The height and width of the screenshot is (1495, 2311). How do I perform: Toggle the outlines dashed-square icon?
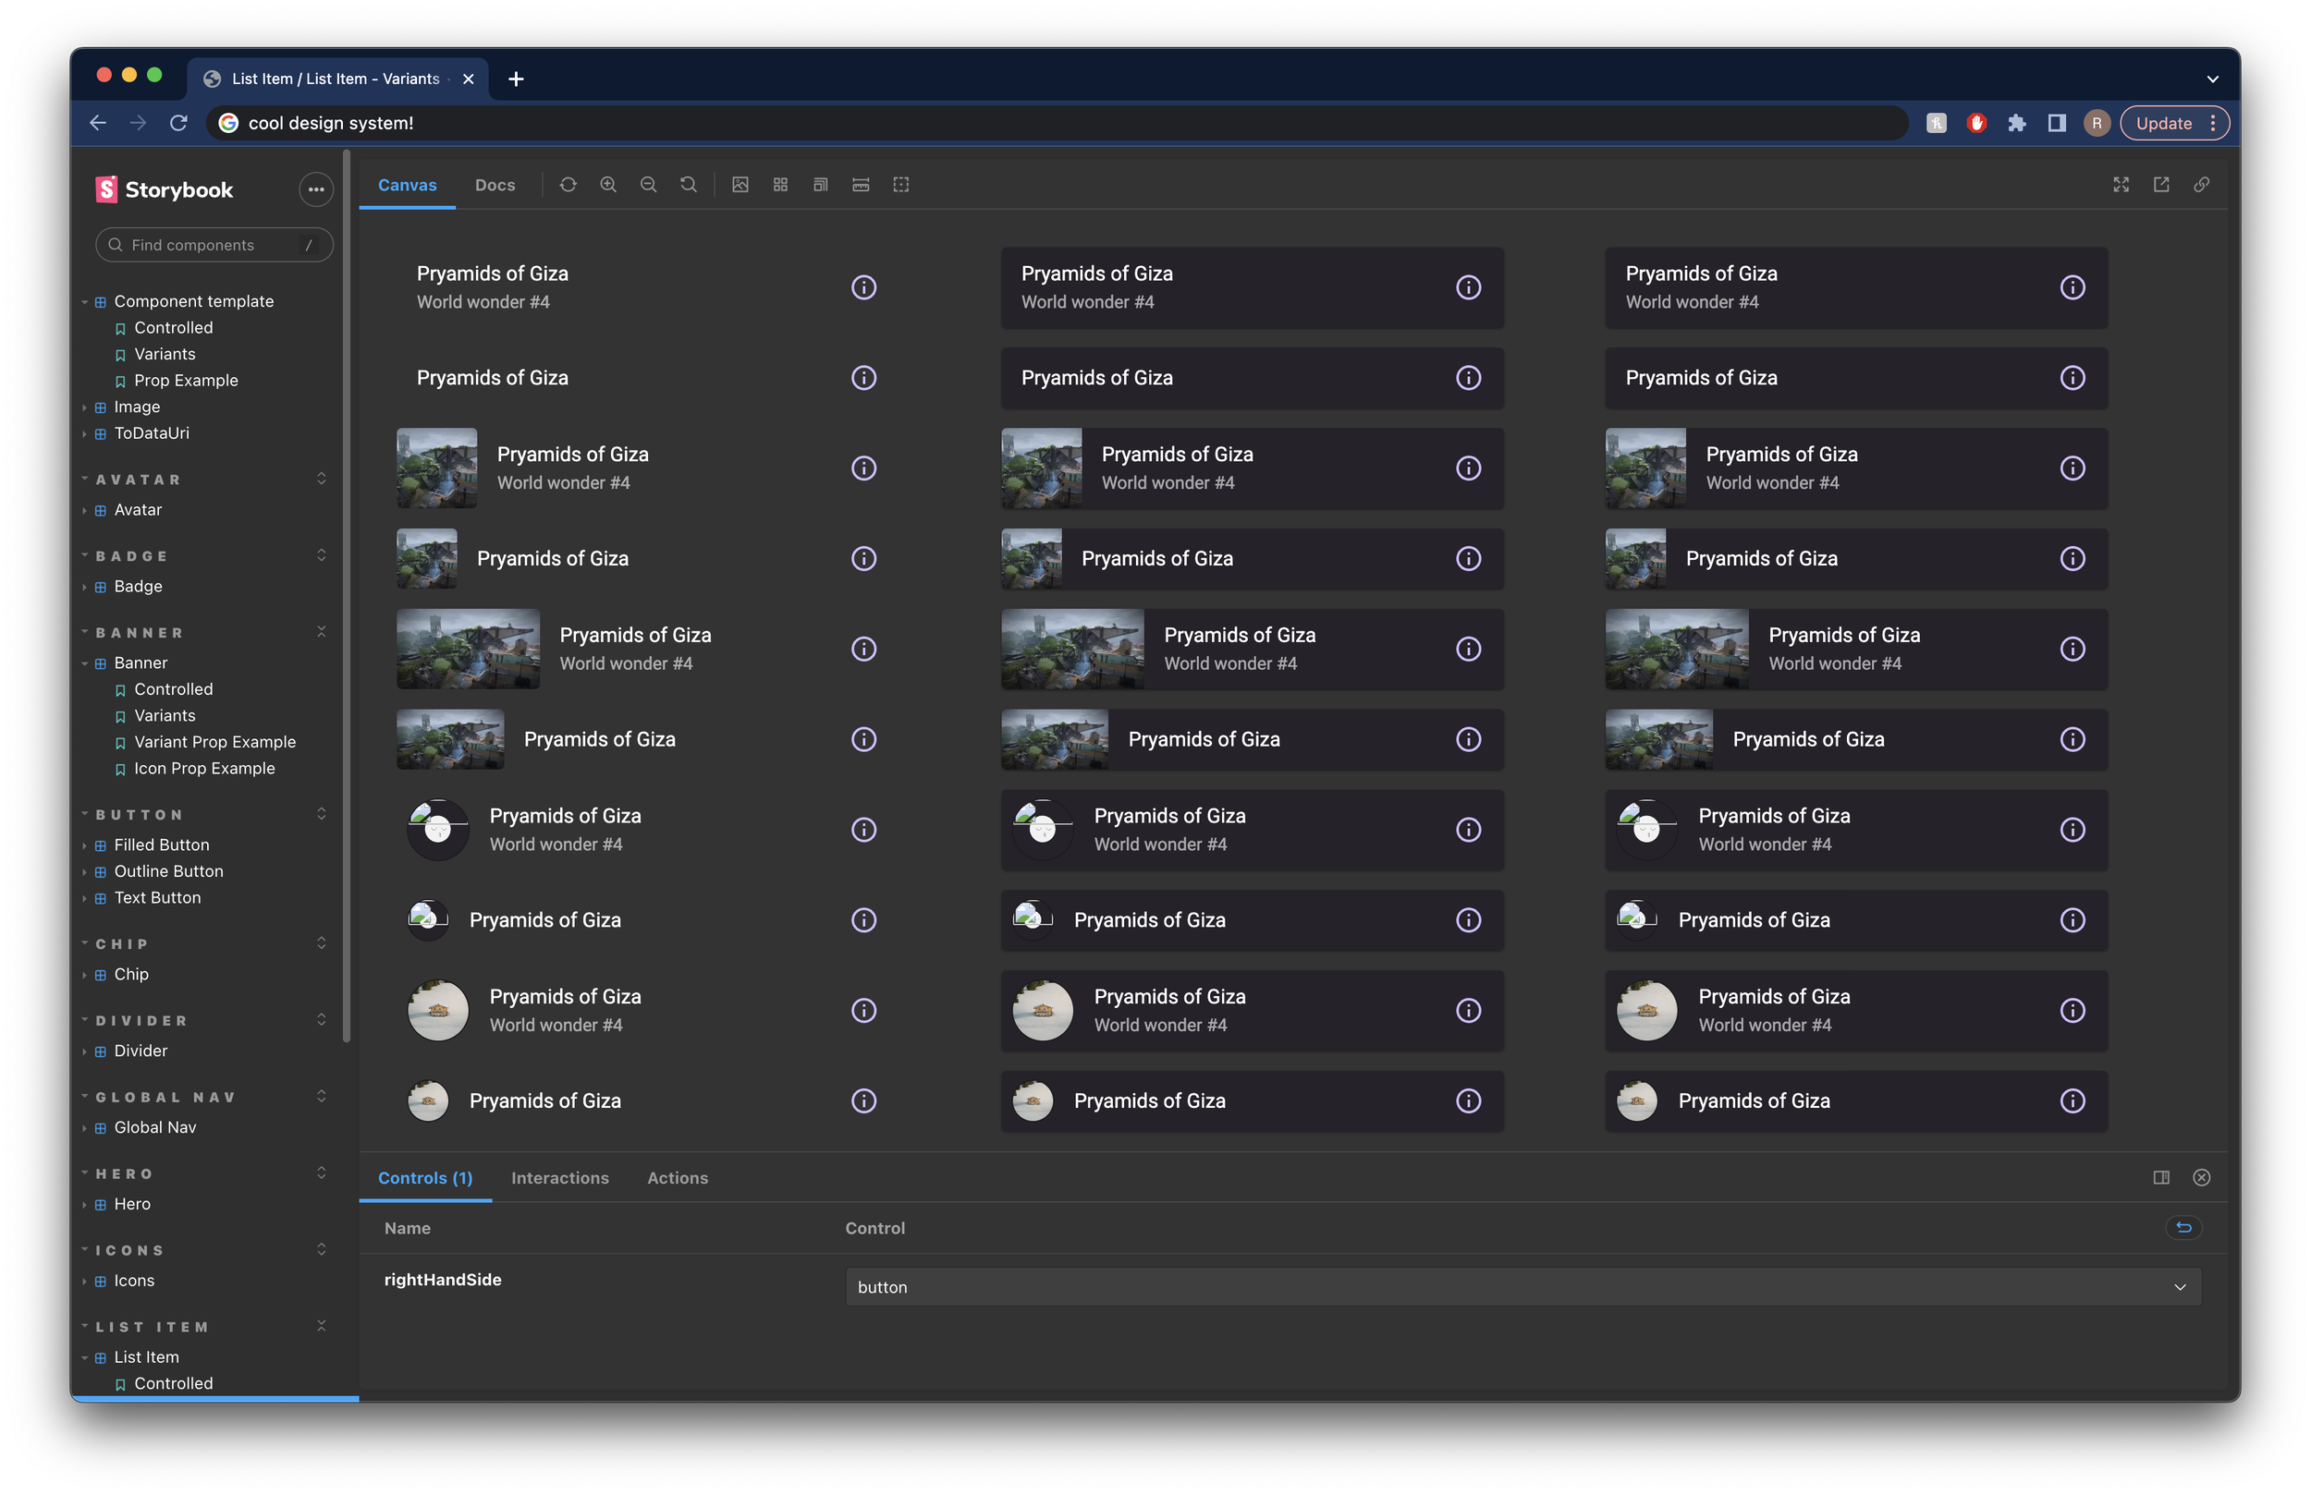901,185
